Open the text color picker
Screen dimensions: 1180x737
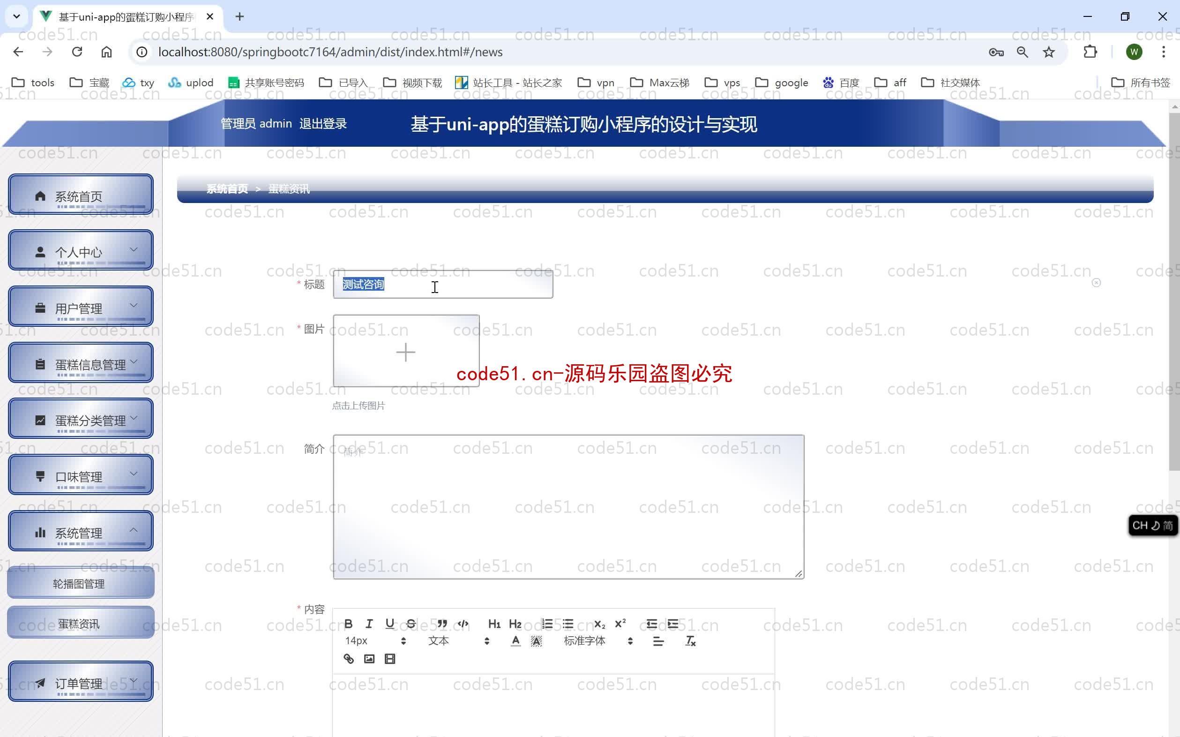tap(515, 641)
